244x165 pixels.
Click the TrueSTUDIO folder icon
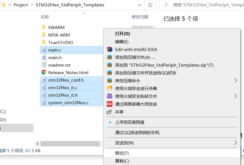[x=44, y=42]
